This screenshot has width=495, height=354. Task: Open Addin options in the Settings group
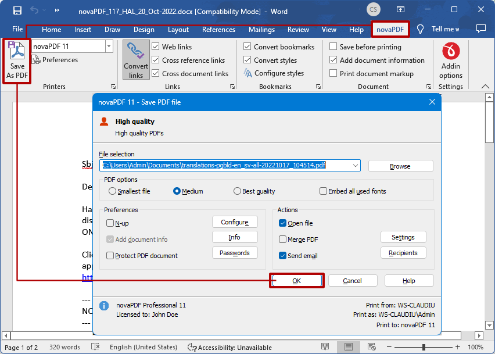point(451,61)
